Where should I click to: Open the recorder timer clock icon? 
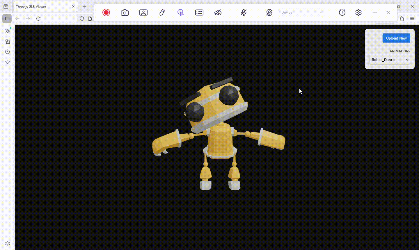pos(342,12)
